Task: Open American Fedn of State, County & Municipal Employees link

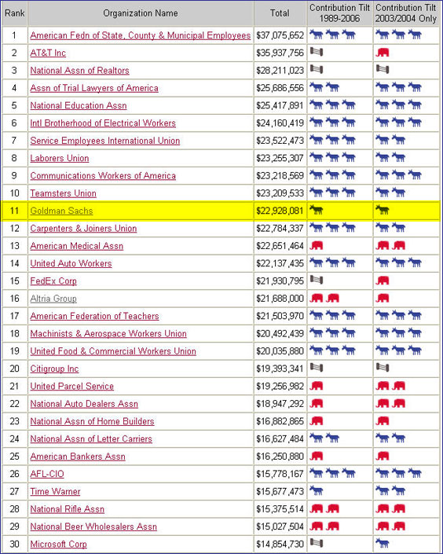Action: 141,35
